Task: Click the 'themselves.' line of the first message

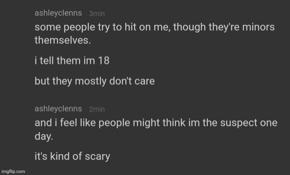Action: coord(63,40)
